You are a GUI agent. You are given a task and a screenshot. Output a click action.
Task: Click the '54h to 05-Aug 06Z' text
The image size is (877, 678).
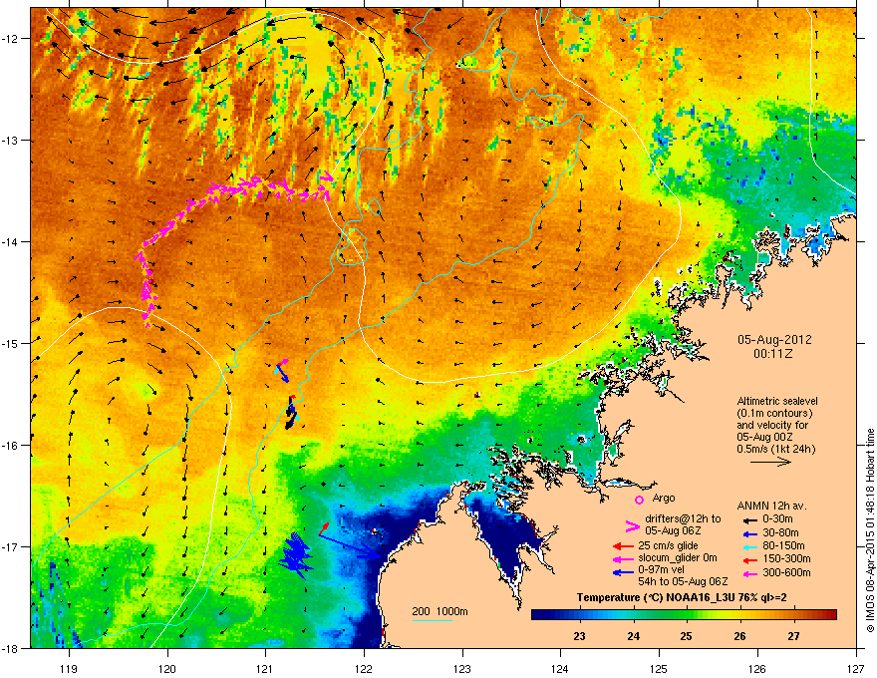point(683,582)
